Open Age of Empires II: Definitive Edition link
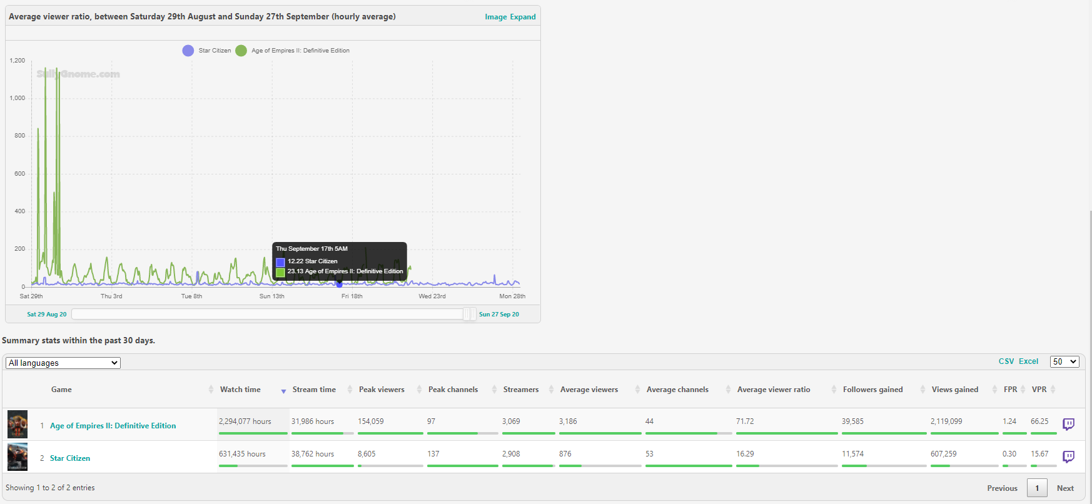The image size is (1092, 504). (x=113, y=426)
